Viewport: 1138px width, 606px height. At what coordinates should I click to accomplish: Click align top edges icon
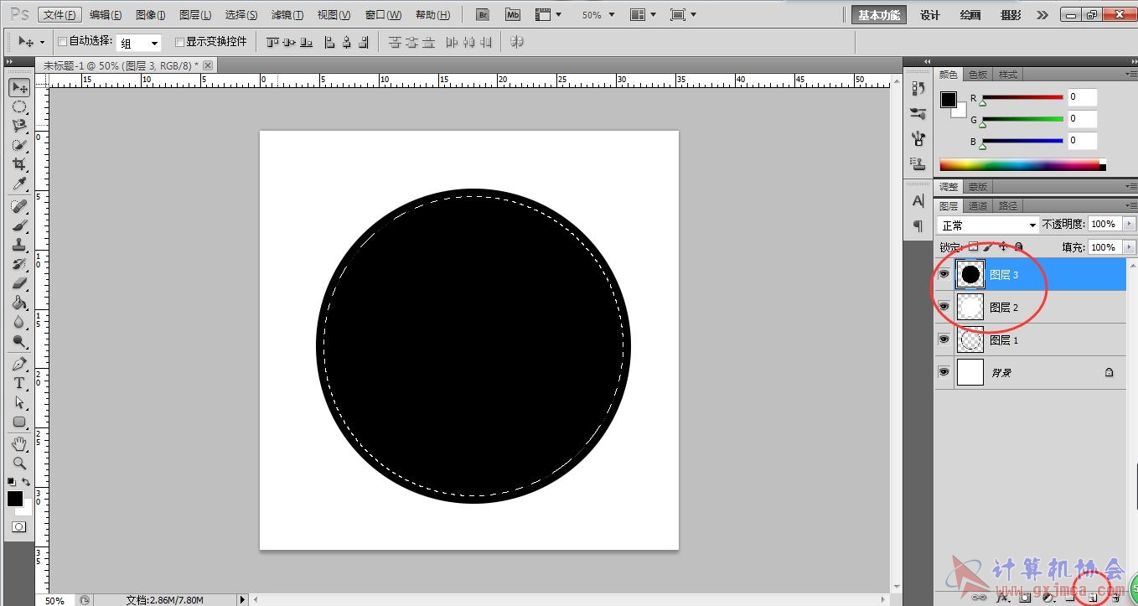click(272, 42)
